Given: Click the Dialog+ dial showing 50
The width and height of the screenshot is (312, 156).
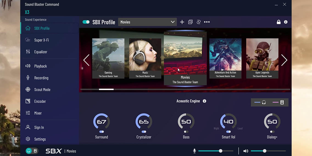Looking at the screenshot, I should [272, 121].
